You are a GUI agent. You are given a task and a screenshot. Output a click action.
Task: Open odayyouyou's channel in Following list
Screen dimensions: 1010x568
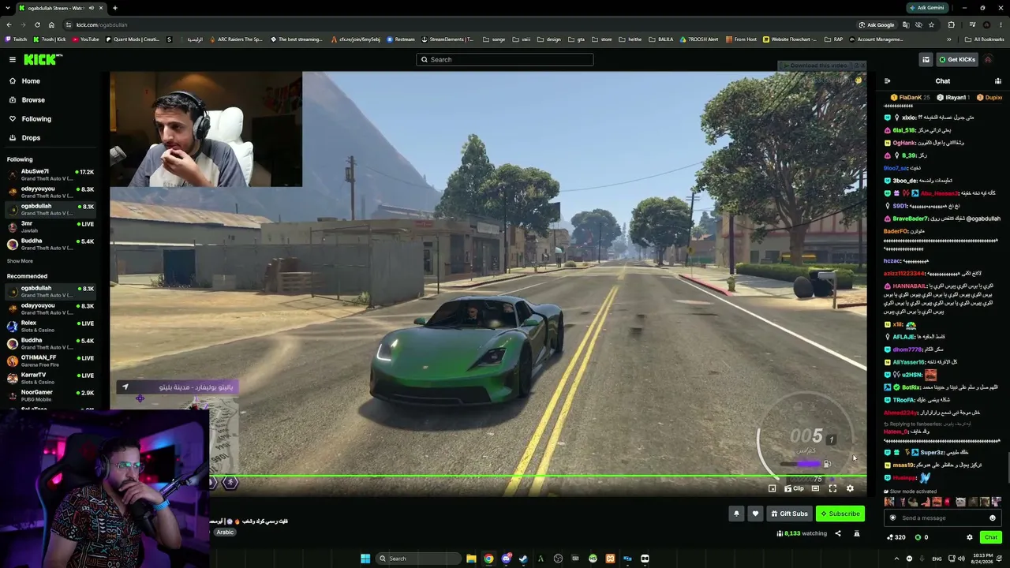(x=50, y=192)
